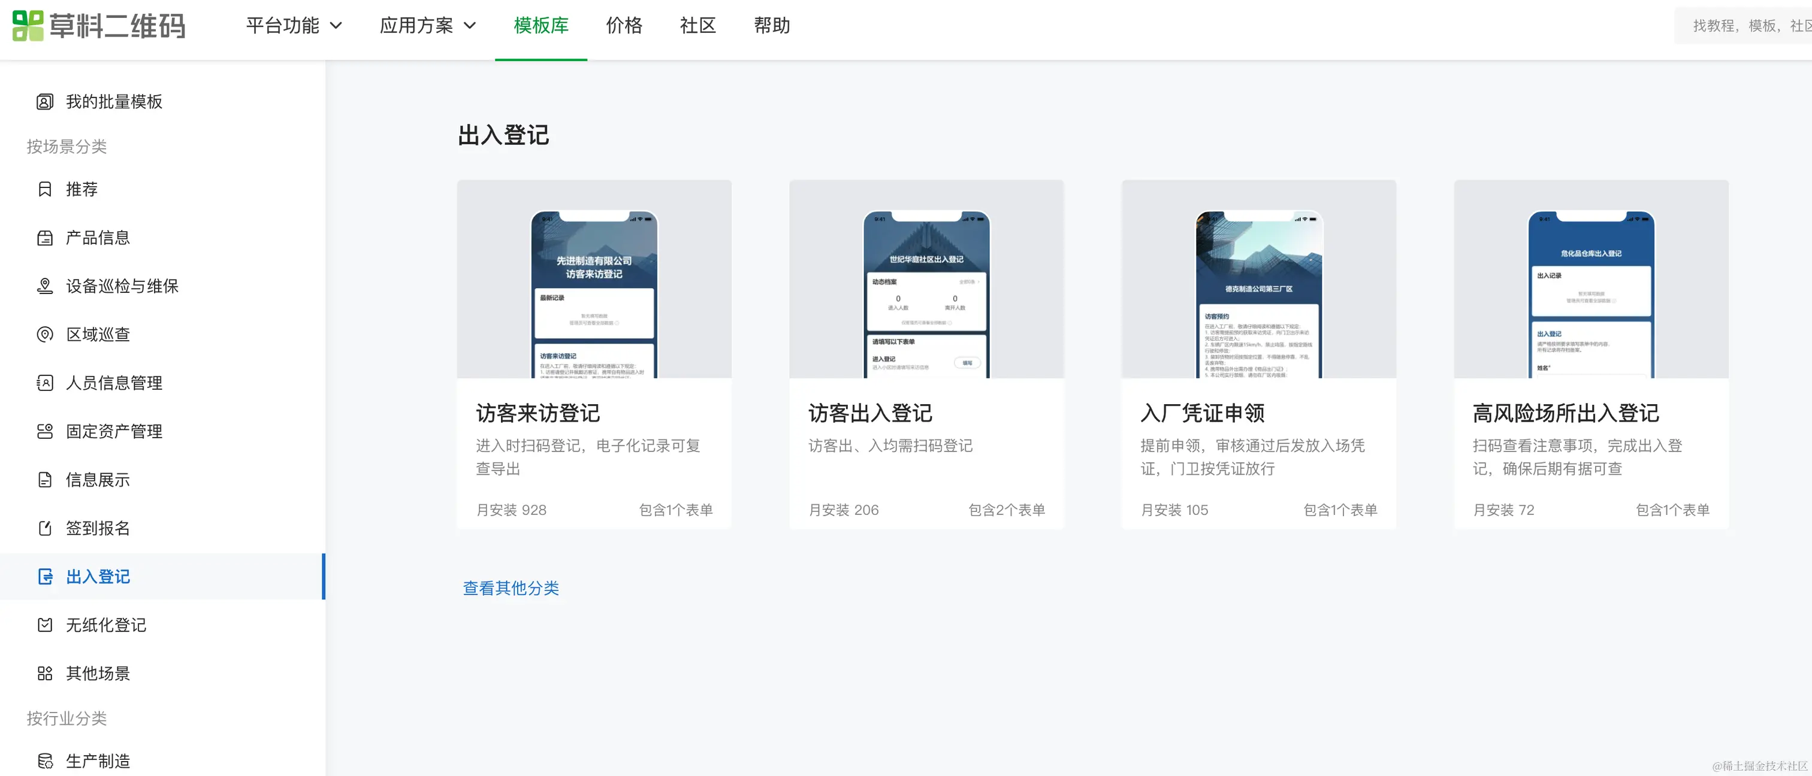Screen dimensions: 1812x776
Task: Switch to the 社区 tab
Action: 697,26
